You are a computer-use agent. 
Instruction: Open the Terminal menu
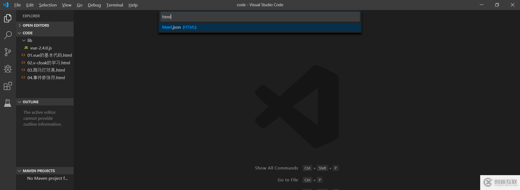(115, 5)
